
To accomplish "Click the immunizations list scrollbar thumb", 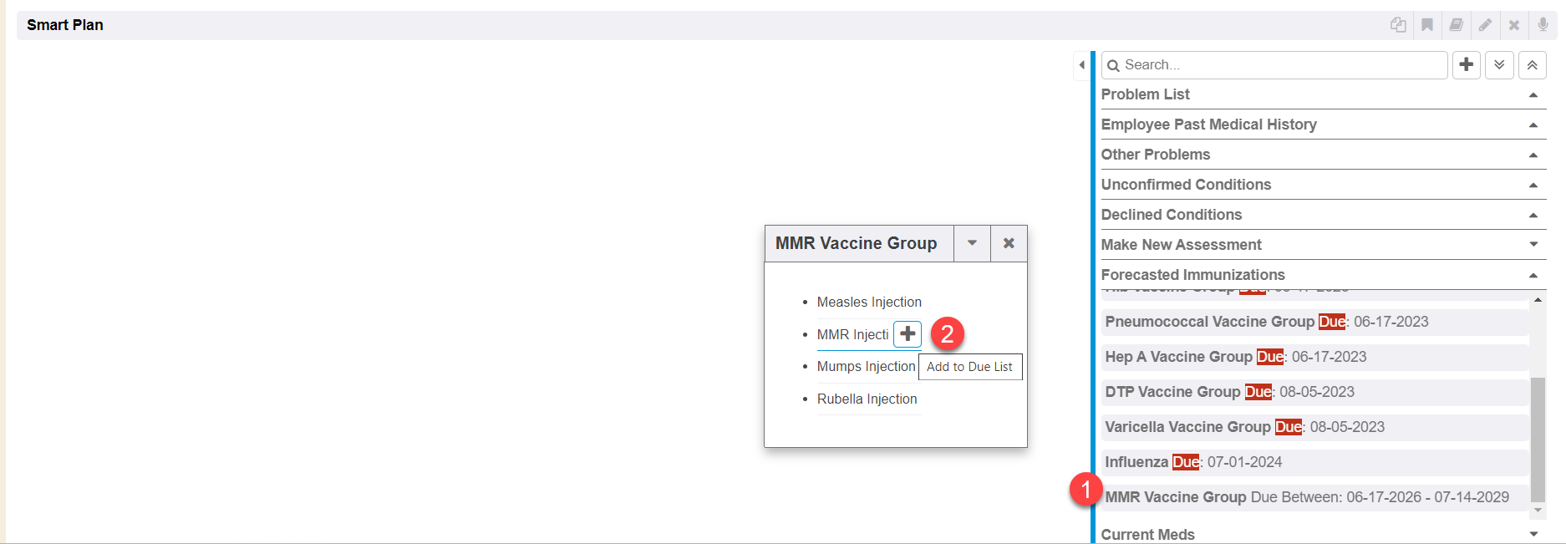I will click(1538, 439).
